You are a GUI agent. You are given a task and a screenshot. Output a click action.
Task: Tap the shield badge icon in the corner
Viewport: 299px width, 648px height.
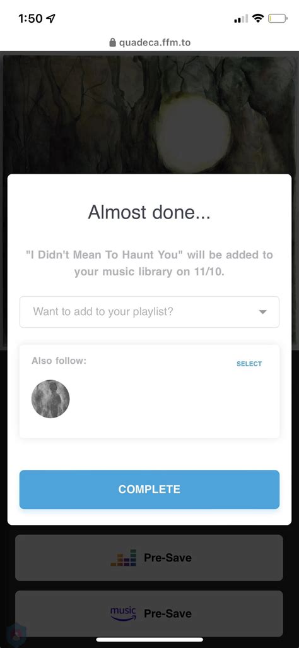tap(16, 635)
